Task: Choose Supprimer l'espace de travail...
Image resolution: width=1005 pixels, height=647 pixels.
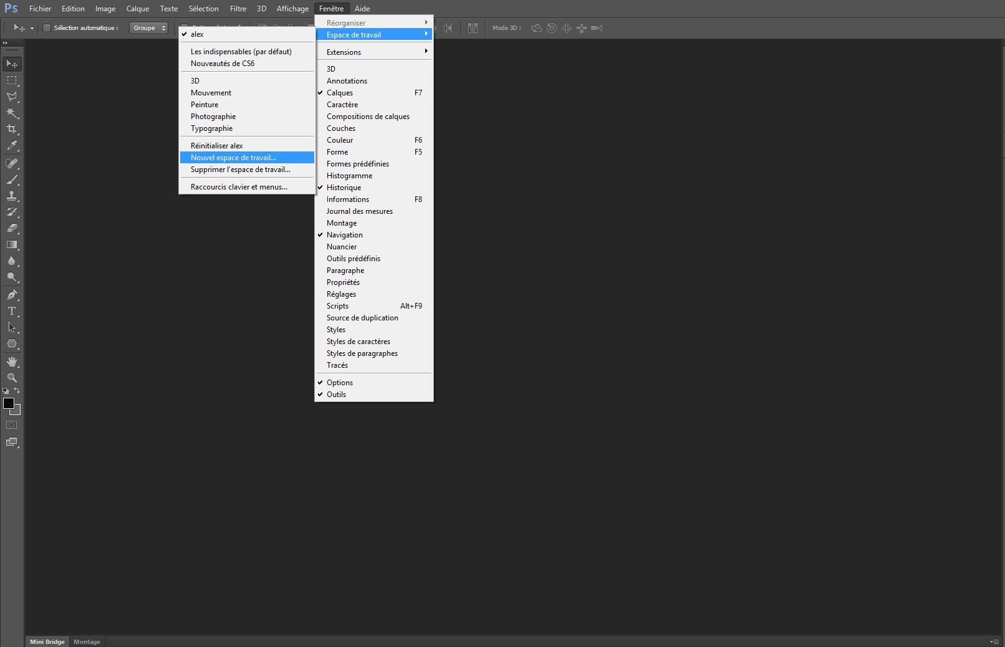Action: 247,170
